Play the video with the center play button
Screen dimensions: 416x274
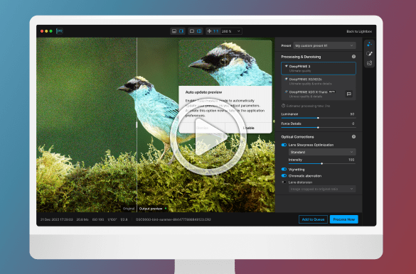(208, 136)
